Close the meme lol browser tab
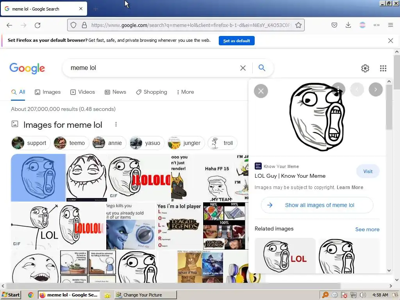400x300 pixels. 80,9
